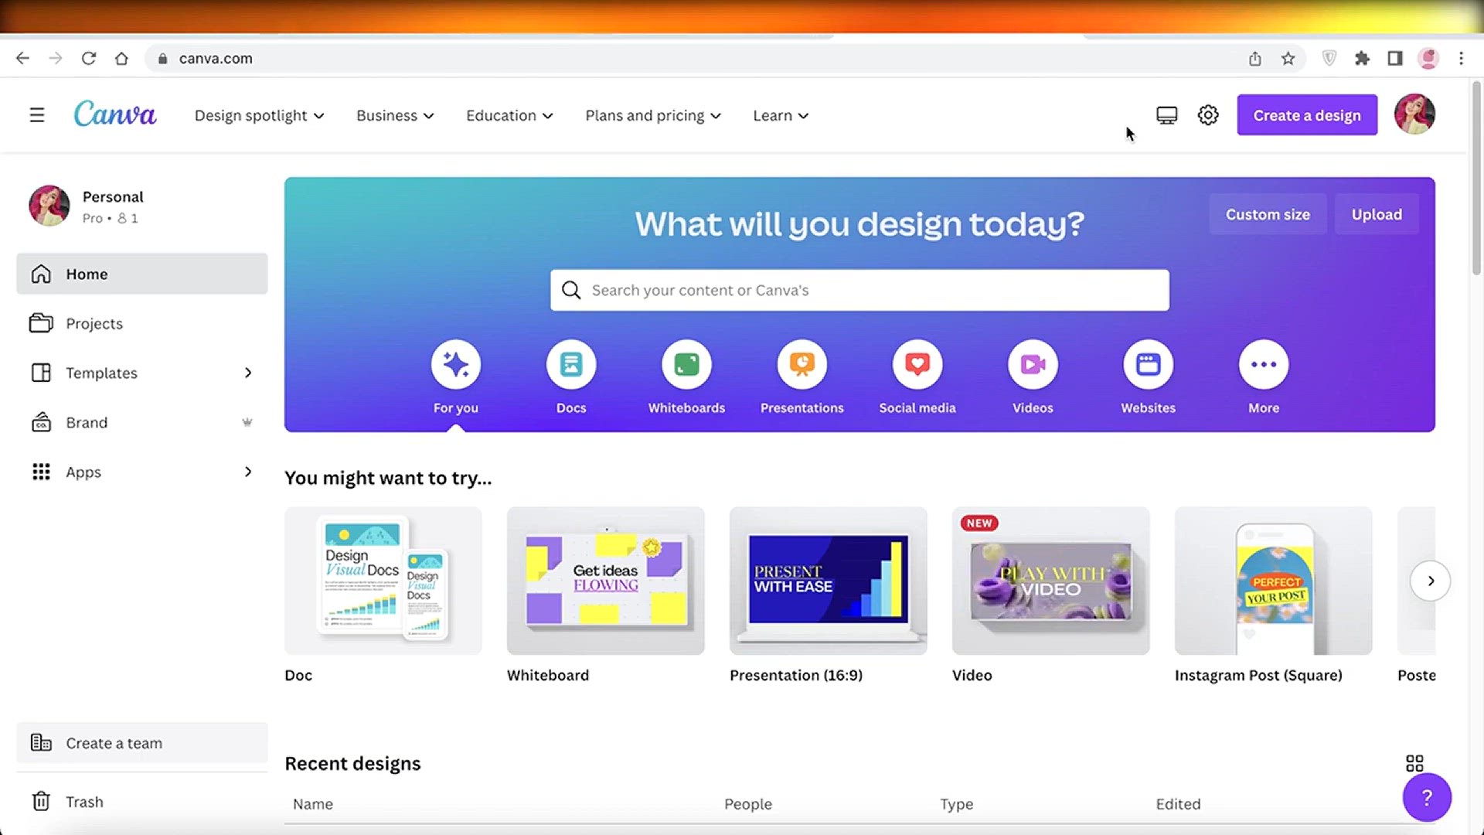Reload the page in the browser
This screenshot has width=1484, height=835.
tap(89, 58)
